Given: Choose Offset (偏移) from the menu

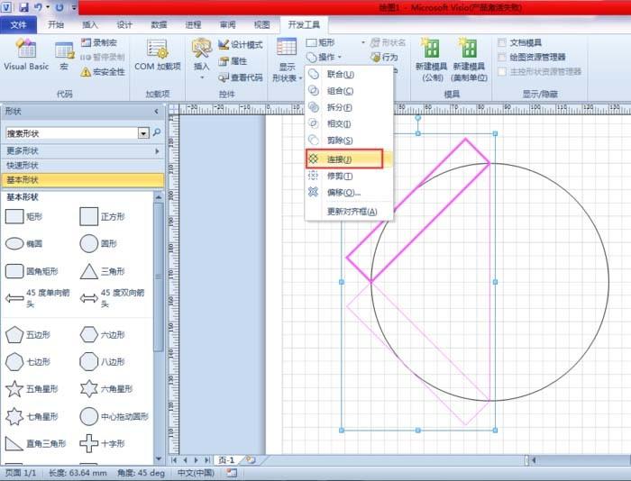Looking at the screenshot, I should (349, 192).
